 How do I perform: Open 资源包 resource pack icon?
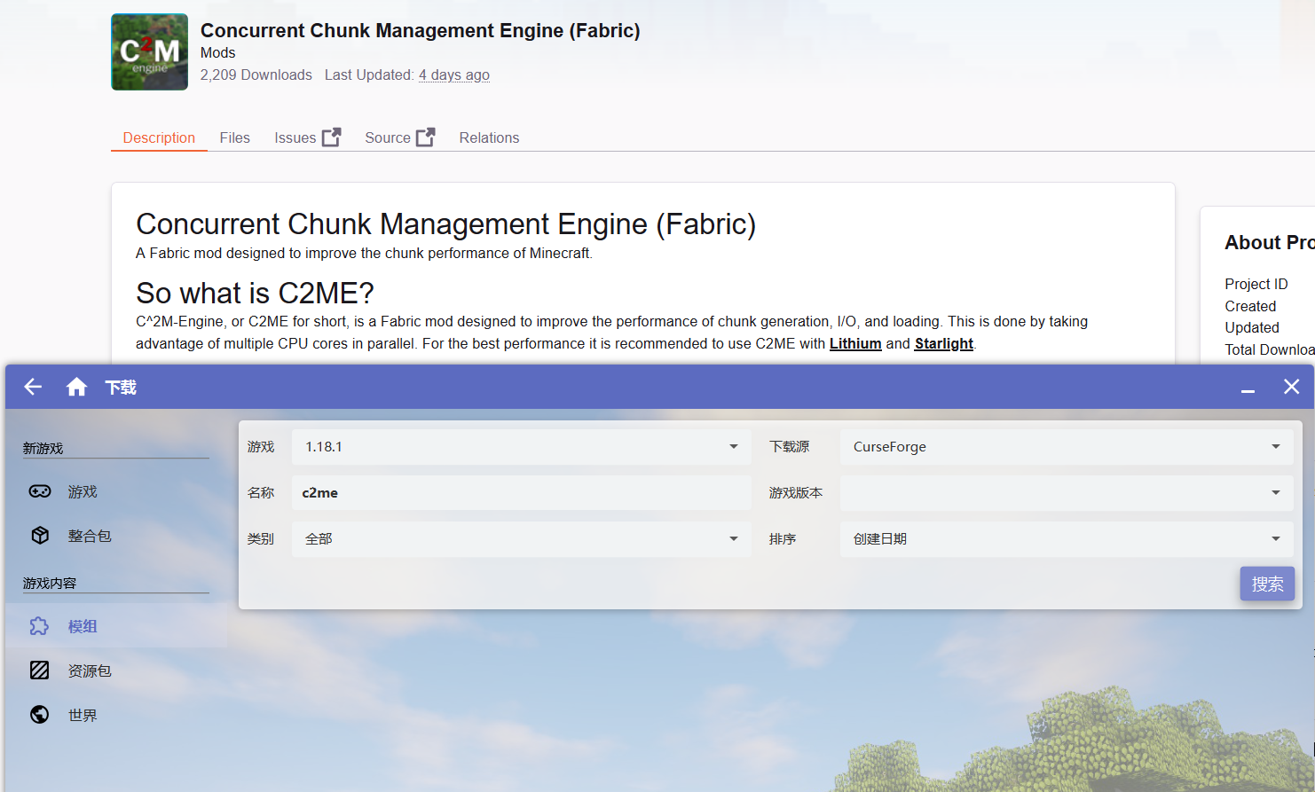point(40,670)
